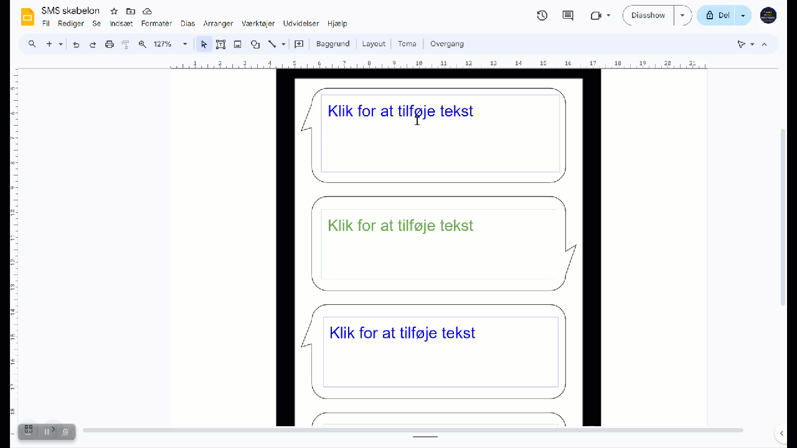The image size is (797, 448).
Task: Click the Overgang button
Action: pos(446,44)
